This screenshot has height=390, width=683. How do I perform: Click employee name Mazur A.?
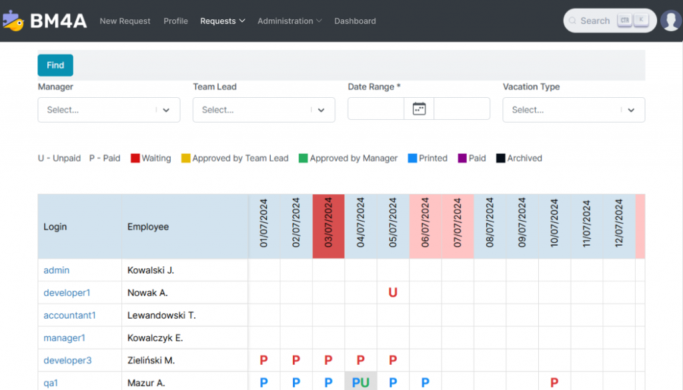146,383
